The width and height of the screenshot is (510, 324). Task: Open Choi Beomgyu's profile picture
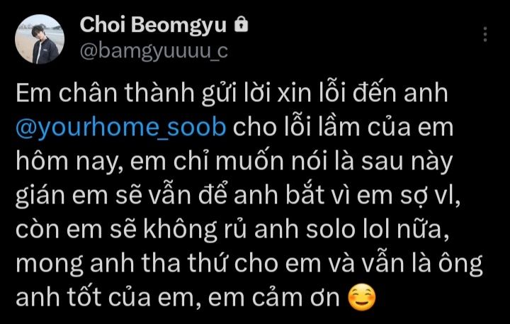point(40,39)
